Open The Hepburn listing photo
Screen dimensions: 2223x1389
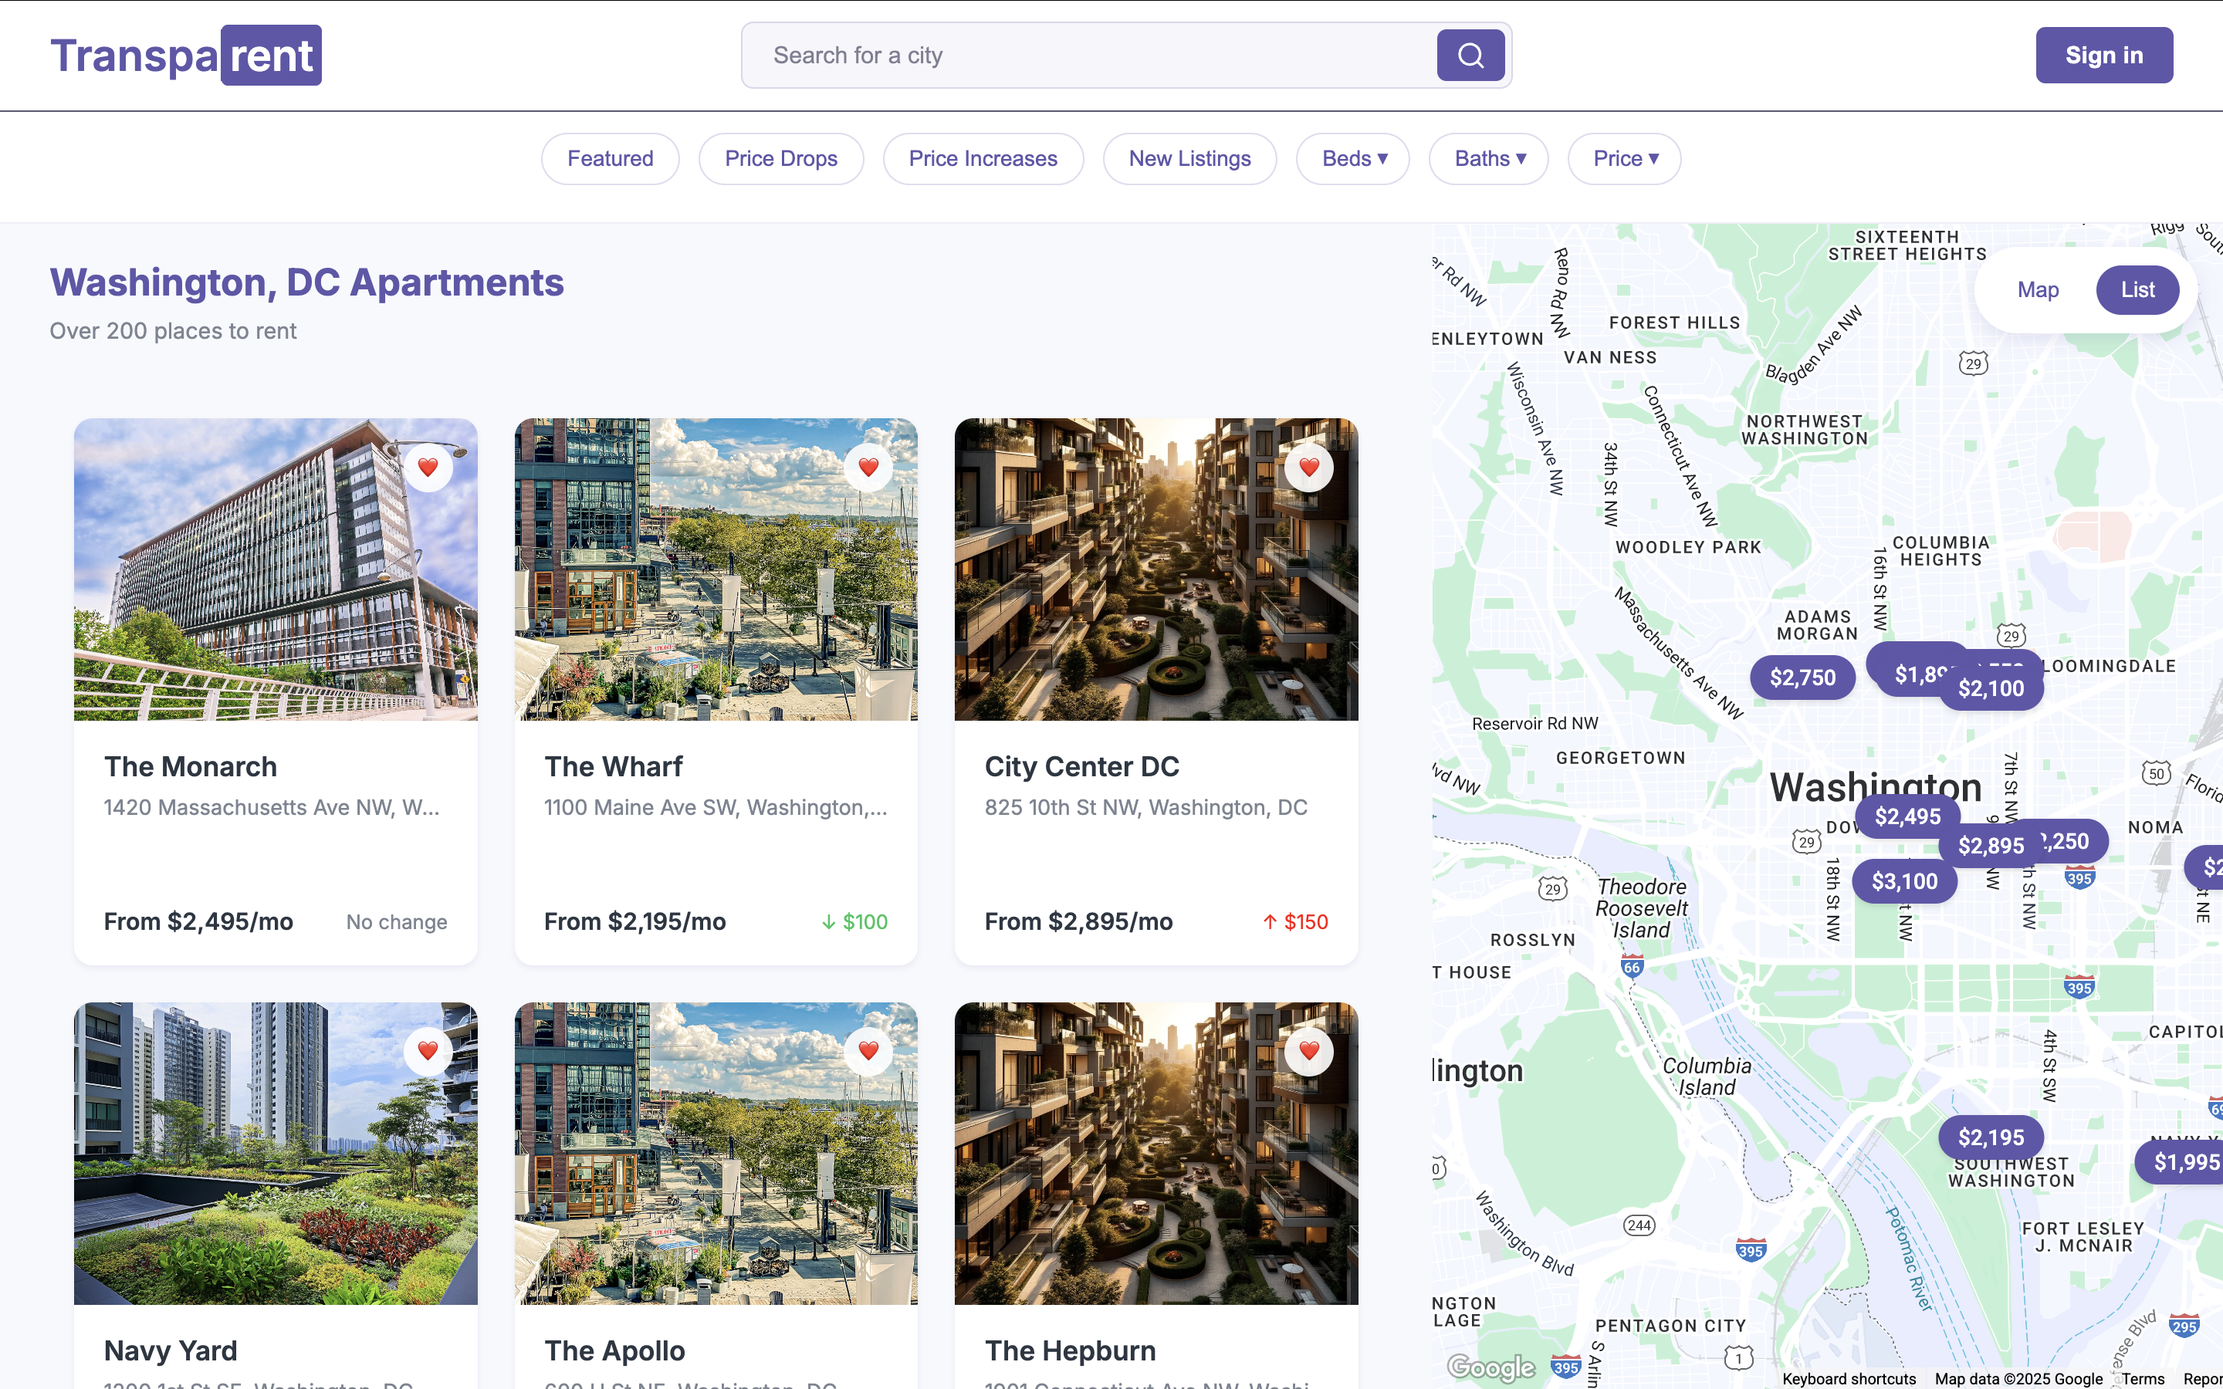(1155, 1153)
